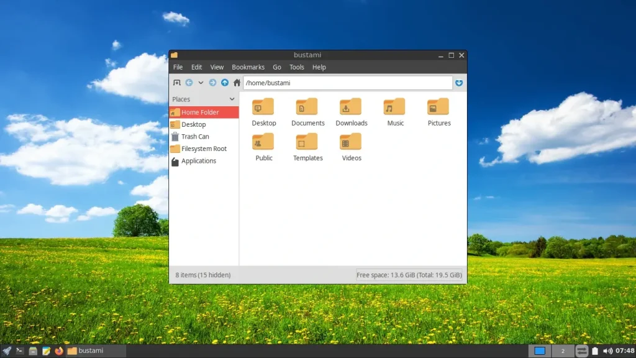
Task: Minimize the bustami window
Action: tap(440, 55)
